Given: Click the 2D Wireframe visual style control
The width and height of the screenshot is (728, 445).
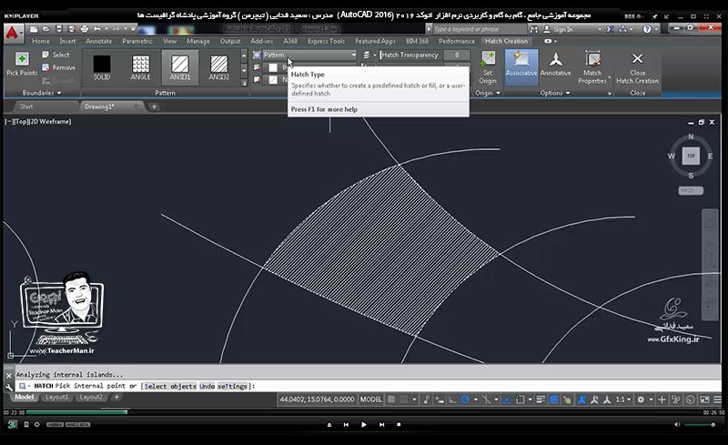Looking at the screenshot, I should coord(51,122).
